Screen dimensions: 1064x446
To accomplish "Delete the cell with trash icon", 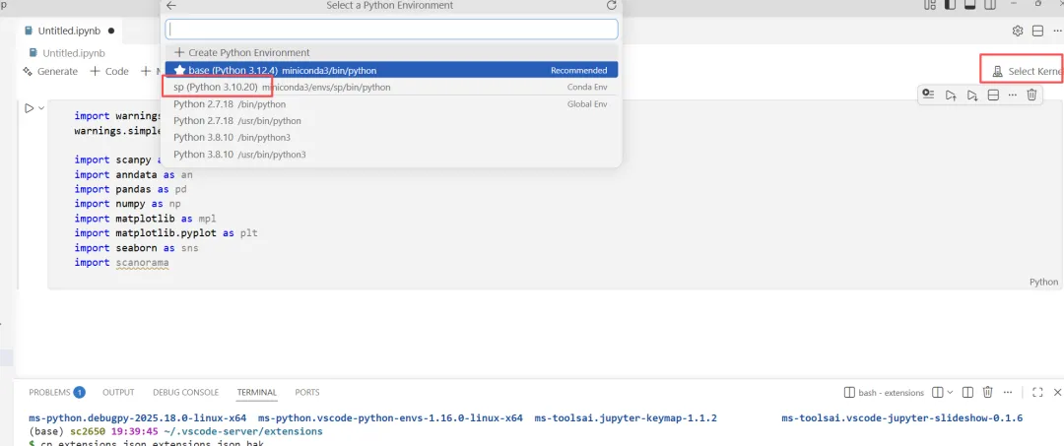I will click(x=1031, y=95).
